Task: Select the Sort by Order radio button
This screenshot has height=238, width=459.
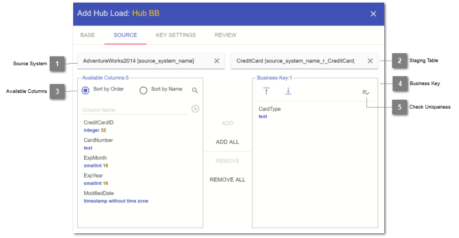Action: (86, 90)
